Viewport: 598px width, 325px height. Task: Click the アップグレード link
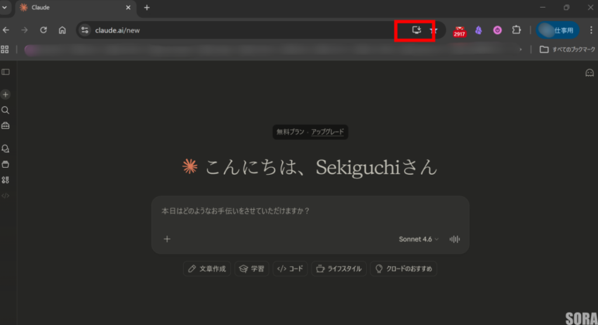pyautogui.click(x=327, y=132)
